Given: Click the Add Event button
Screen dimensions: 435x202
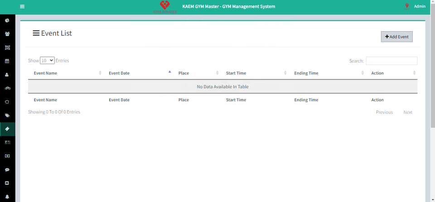Looking at the screenshot, I should 396,37.
